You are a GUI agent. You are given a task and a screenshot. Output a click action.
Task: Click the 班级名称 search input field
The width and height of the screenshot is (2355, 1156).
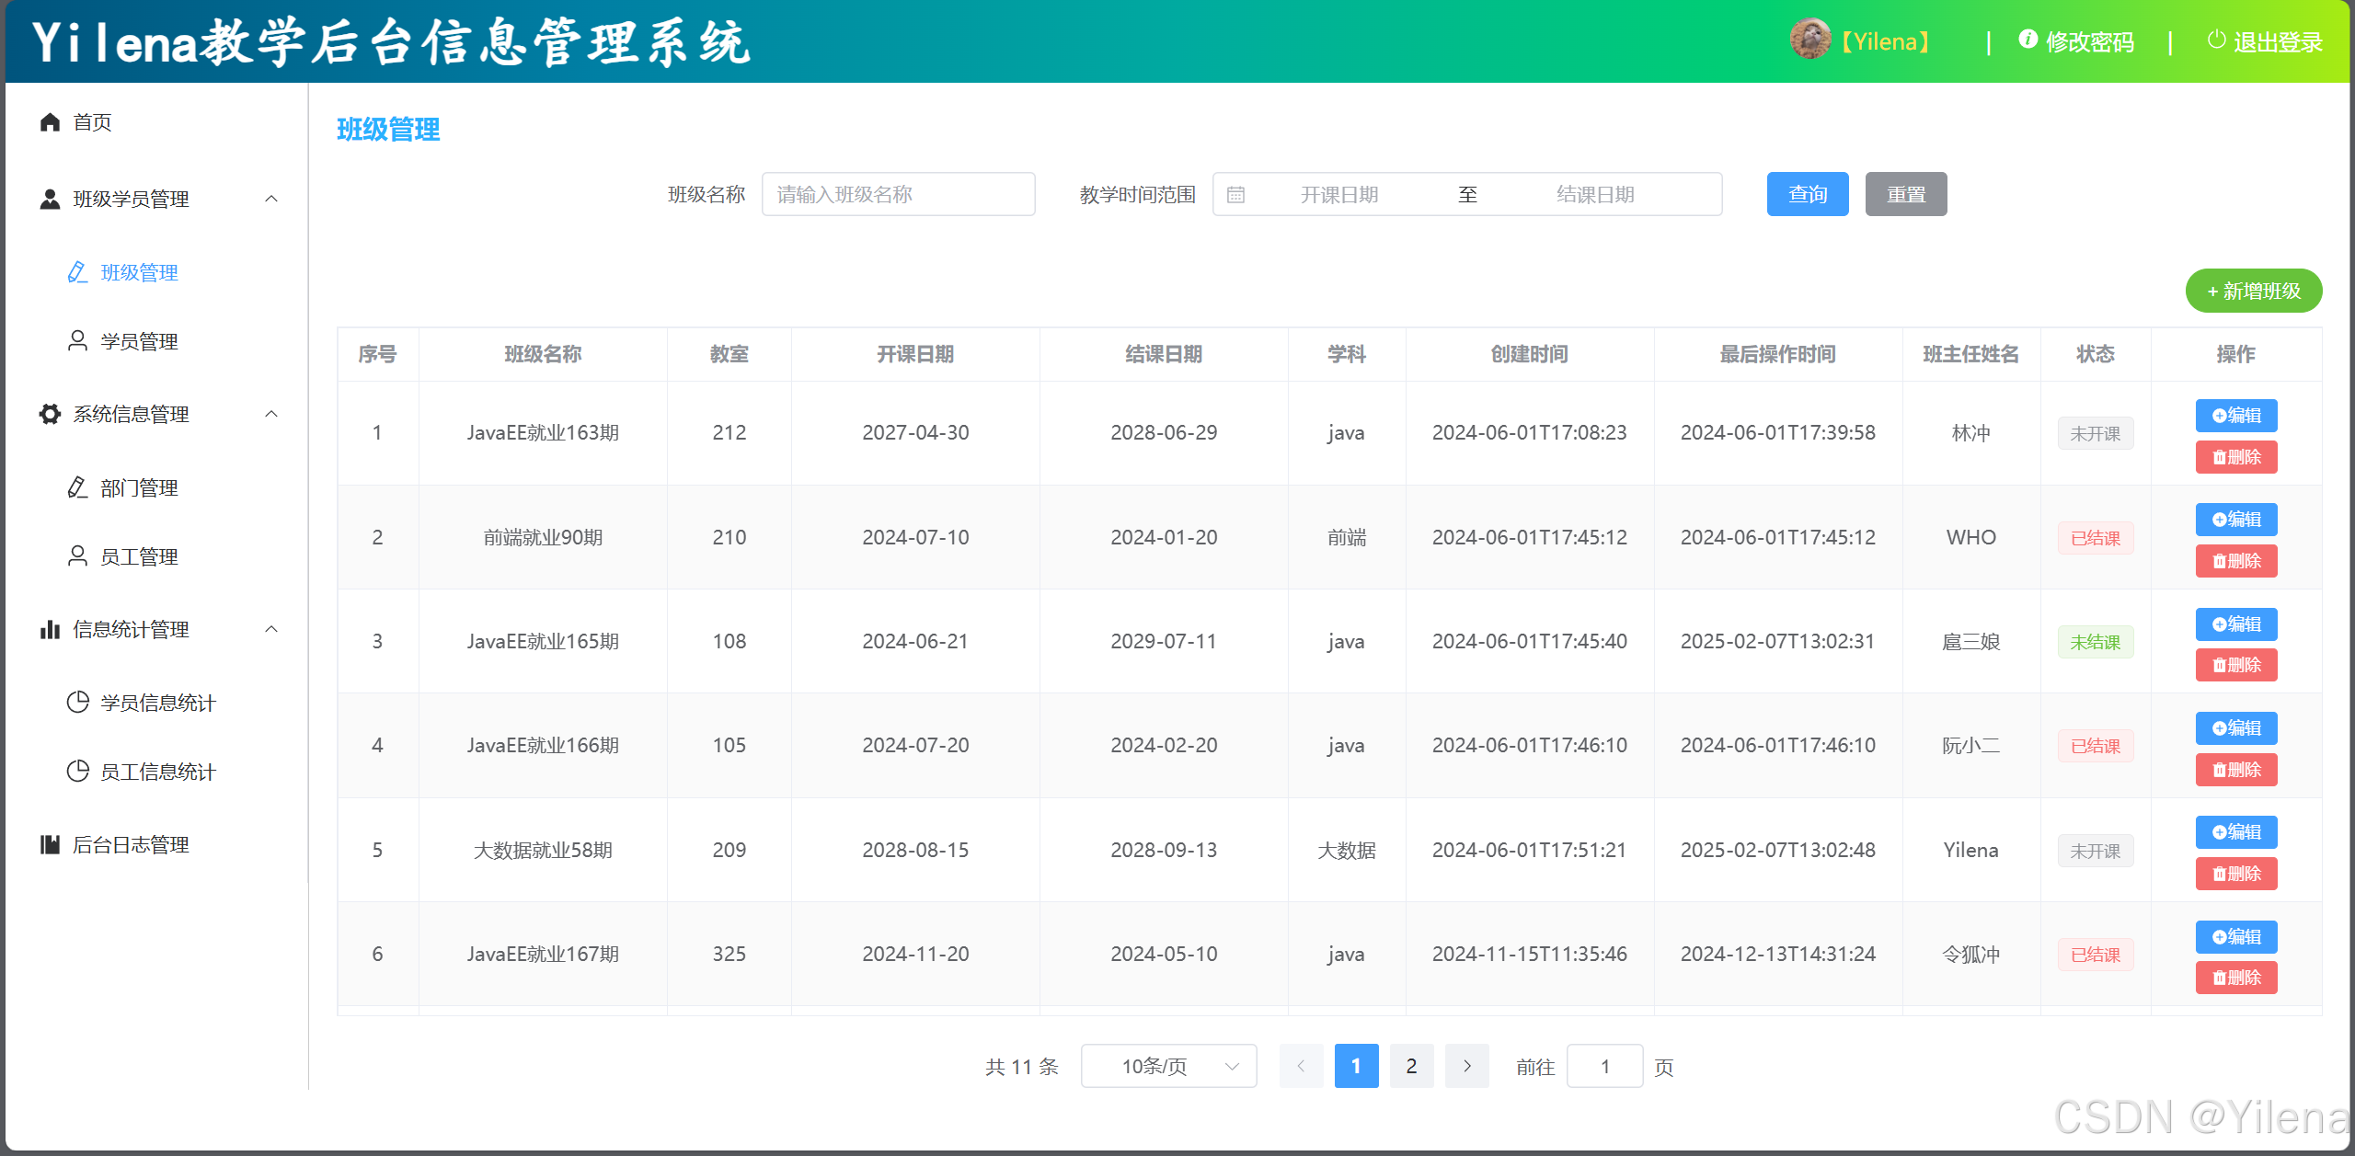pos(898,194)
